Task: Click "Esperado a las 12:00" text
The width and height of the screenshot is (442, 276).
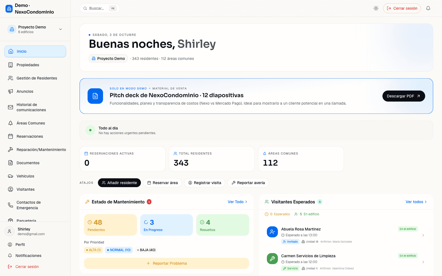Action: coord(299,262)
